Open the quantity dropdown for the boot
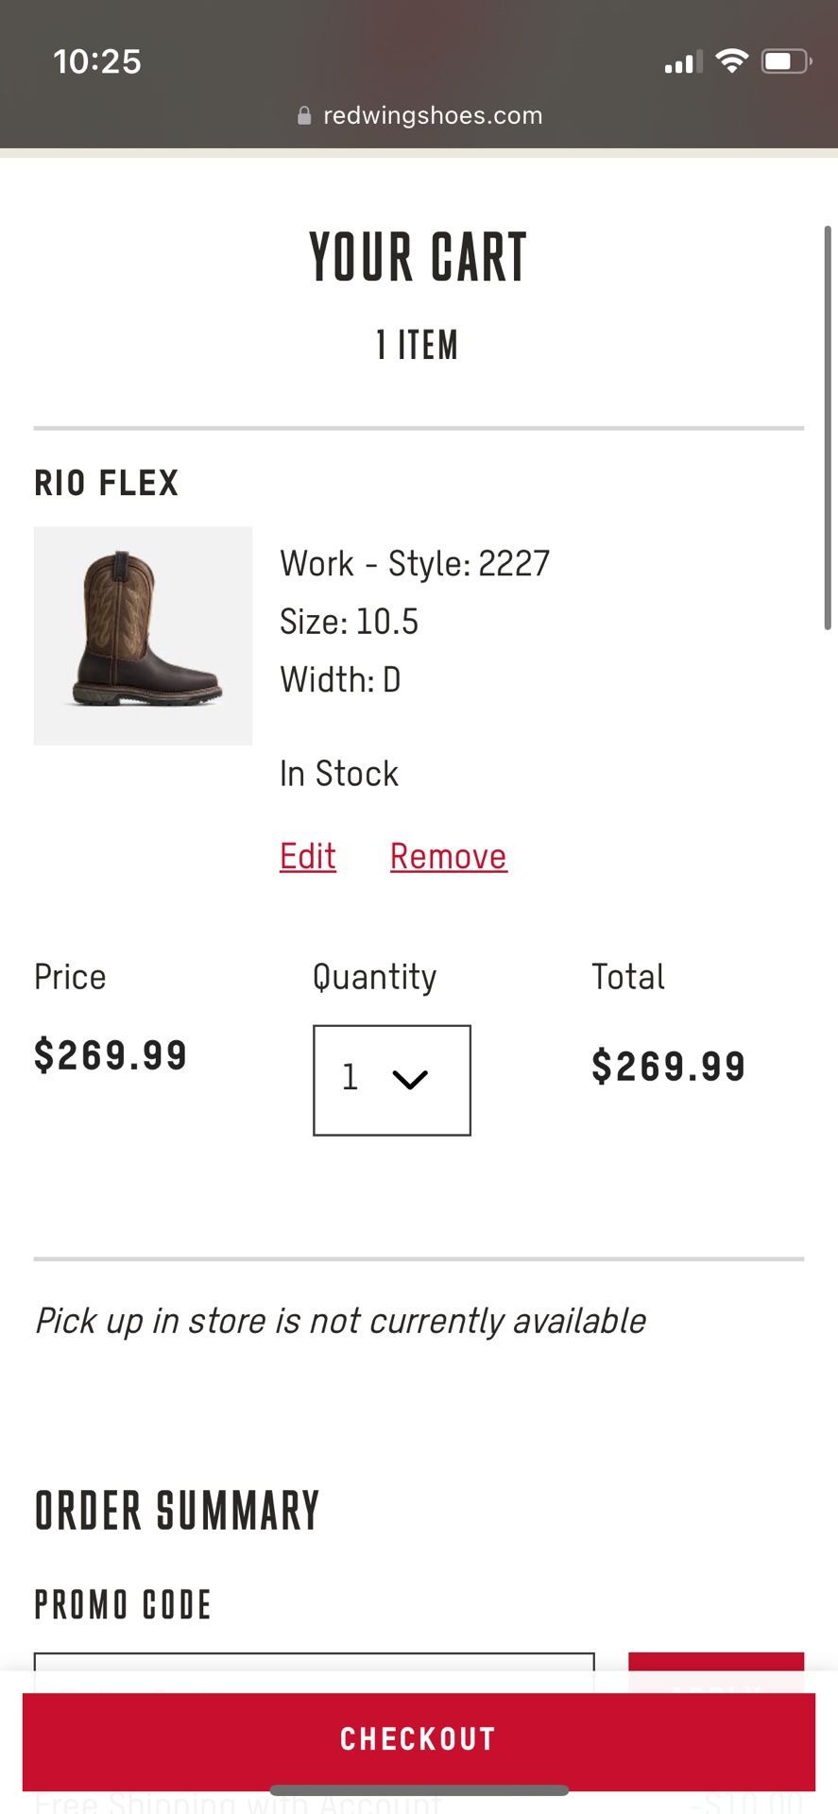Image resolution: width=838 pixels, height=1814 pixels. tap(391, 1078)
